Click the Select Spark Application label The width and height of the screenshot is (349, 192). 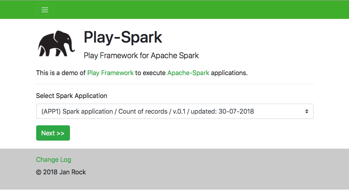pos(72,96)
